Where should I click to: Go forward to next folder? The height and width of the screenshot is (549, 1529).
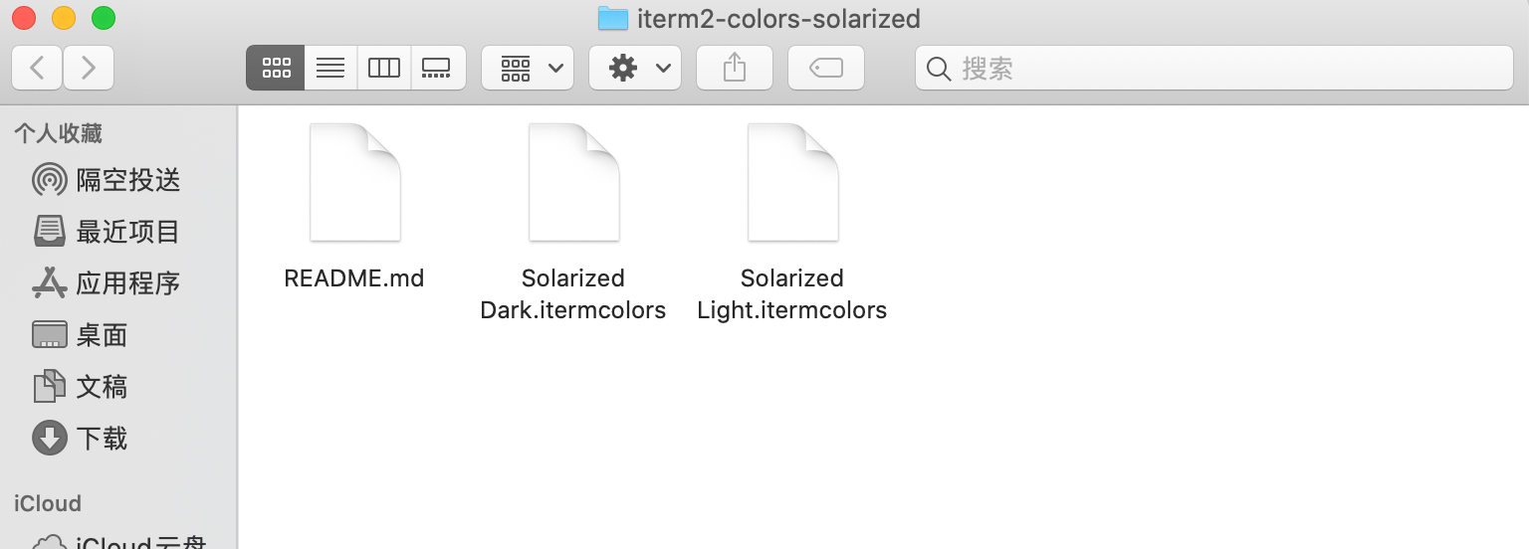89,68
